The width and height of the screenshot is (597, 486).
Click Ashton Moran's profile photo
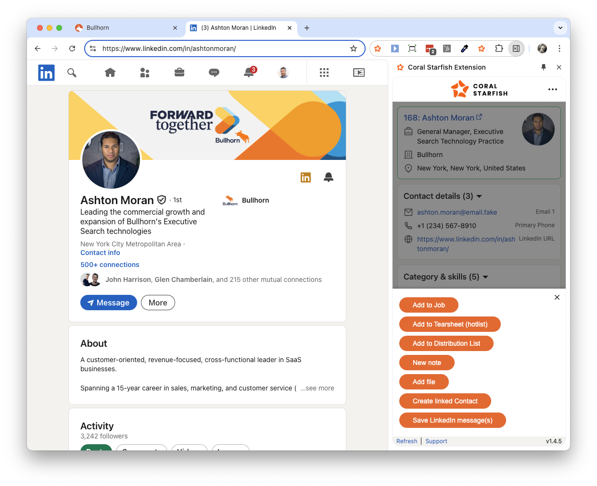click(111, 160)
